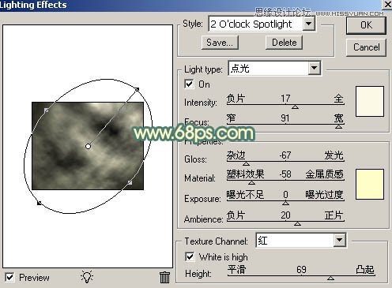Toggle the light On checkbox
This screenshot has height=288, width=392.
pos(189,84)
